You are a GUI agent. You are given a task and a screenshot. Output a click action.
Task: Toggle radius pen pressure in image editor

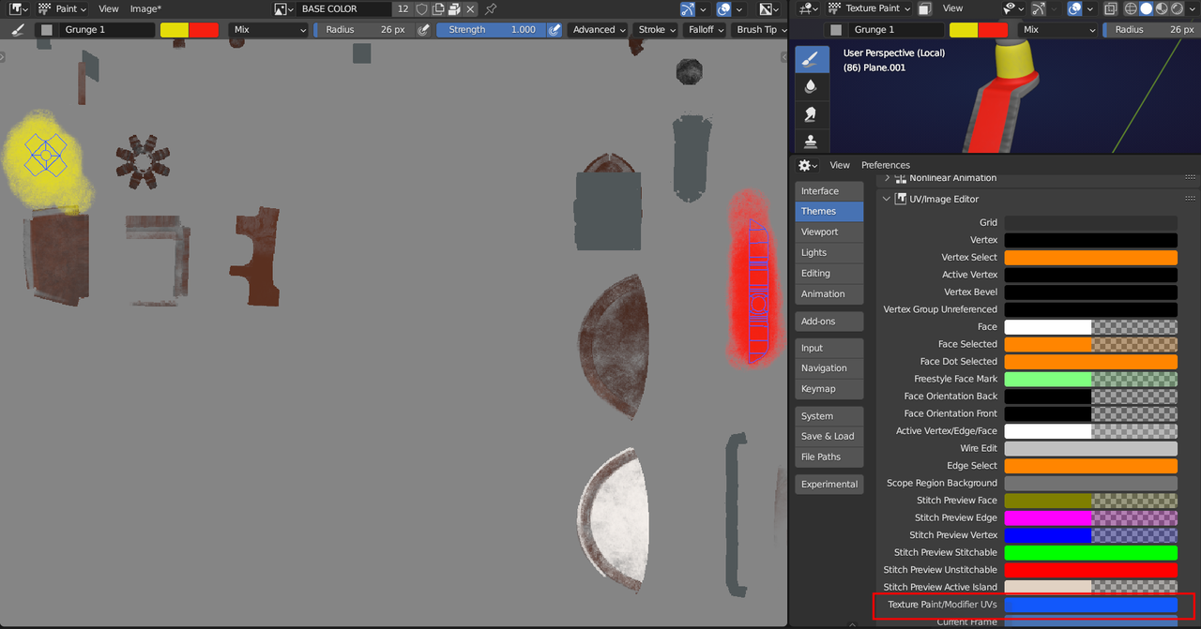click(423, 30)
